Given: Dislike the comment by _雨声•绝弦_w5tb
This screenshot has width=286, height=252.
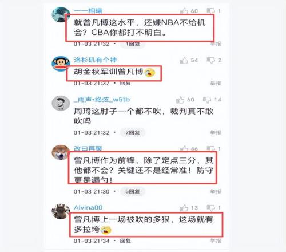Looking at the screenshot, I should pos(207,100).
